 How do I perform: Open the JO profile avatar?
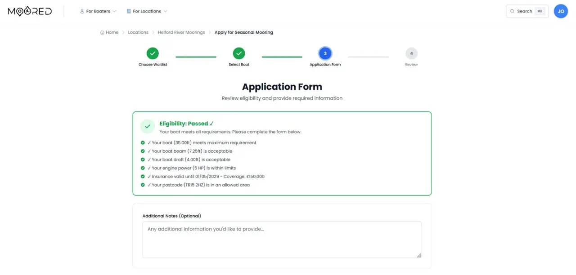[x=561, y=11]
